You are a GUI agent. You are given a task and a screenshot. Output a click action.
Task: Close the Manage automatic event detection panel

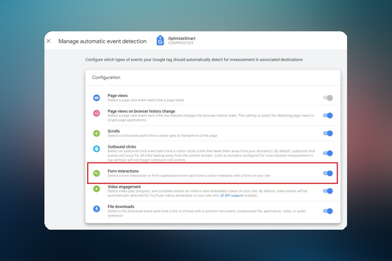49,41
